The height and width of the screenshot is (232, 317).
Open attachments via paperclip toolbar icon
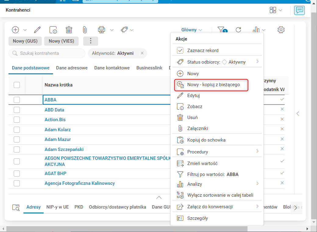coord(85,30)
